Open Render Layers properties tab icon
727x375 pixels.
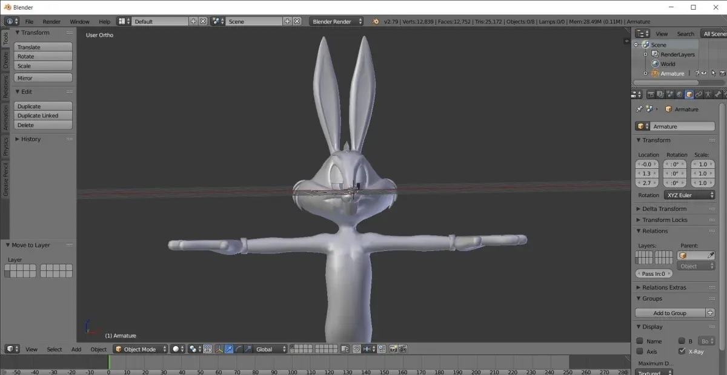tap(660, 94)
